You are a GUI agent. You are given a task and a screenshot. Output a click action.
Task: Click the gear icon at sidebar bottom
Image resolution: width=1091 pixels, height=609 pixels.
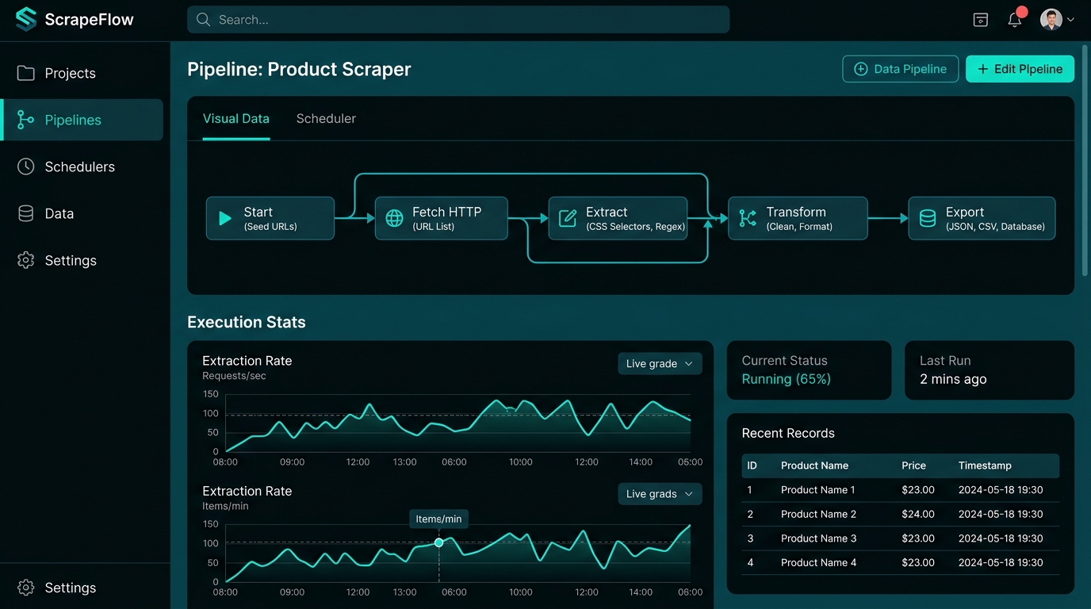click(25, 588)
